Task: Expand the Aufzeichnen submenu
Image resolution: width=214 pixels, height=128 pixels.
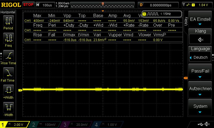Action: [x=200, y=90]
